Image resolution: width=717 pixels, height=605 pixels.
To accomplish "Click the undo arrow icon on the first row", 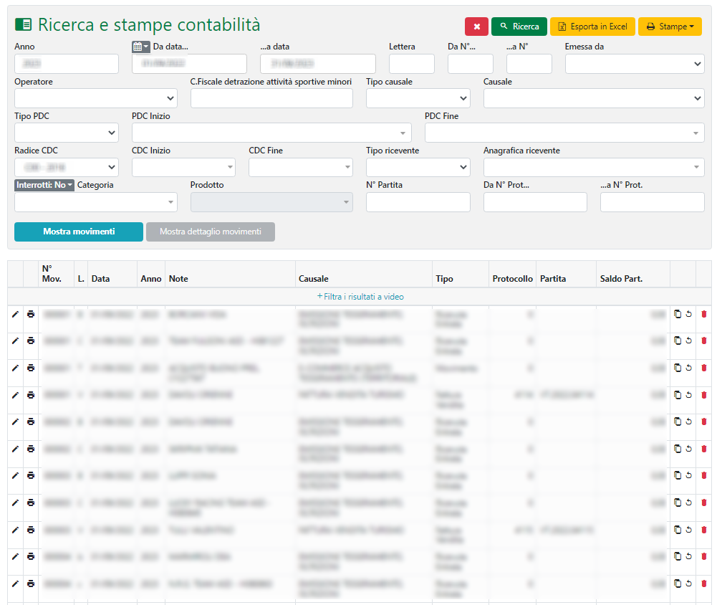I will pos(688,313).
